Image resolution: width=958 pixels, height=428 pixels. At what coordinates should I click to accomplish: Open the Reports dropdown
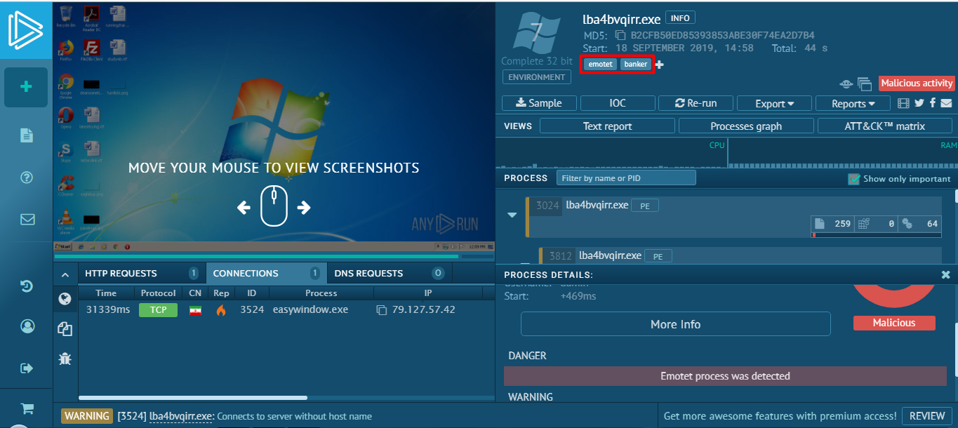coord(853,103)
